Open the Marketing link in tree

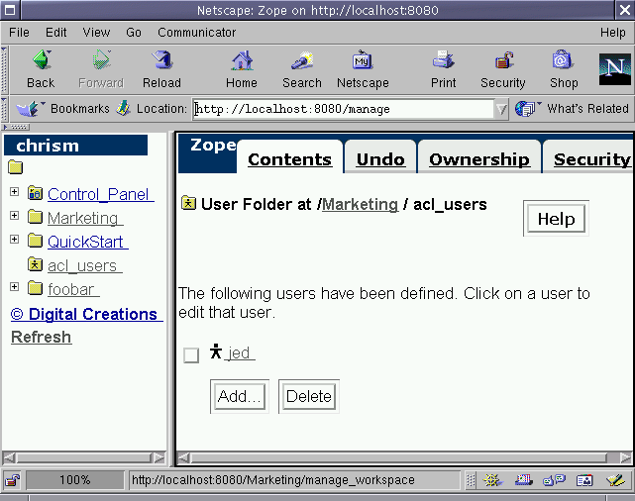click(x=85, y=218)
